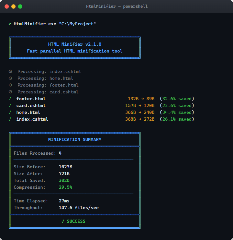
Task: Click size change '132B → 89B'
Action: tap(141, 99)
